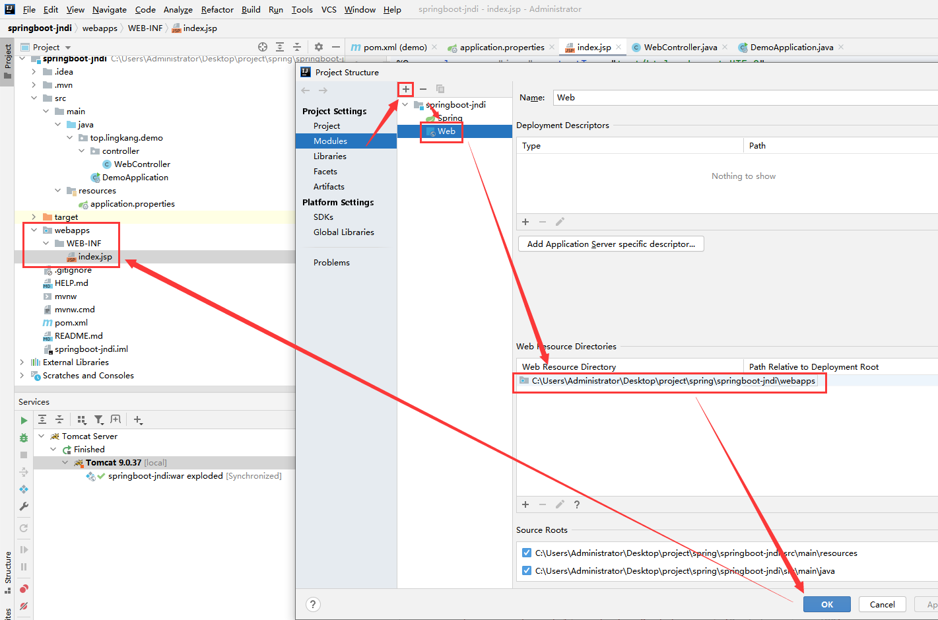Add a deployment descriptor with plus icon
938x620 pixels.
point(525,222)
